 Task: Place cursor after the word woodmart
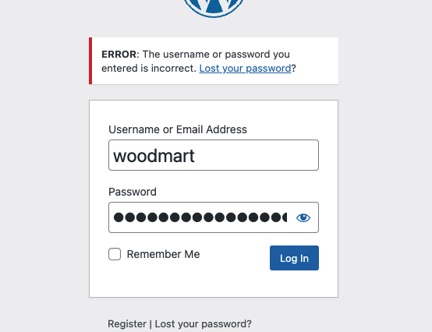196,156
